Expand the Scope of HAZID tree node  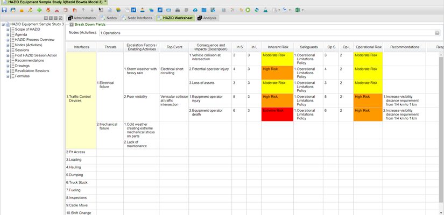tap(8, 29)
